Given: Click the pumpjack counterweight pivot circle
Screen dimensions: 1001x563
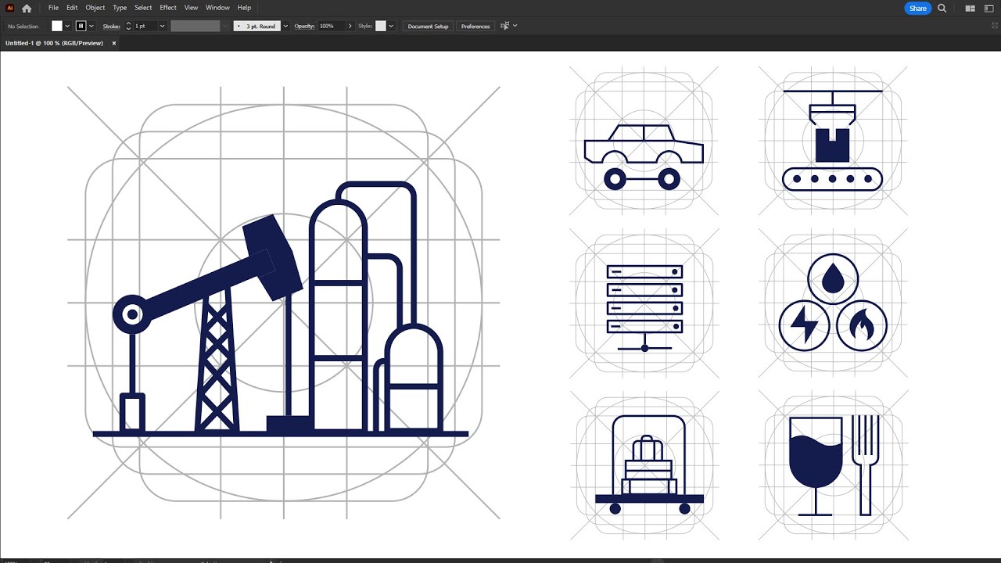Looking at the screenshot, I should click(132, 314).
